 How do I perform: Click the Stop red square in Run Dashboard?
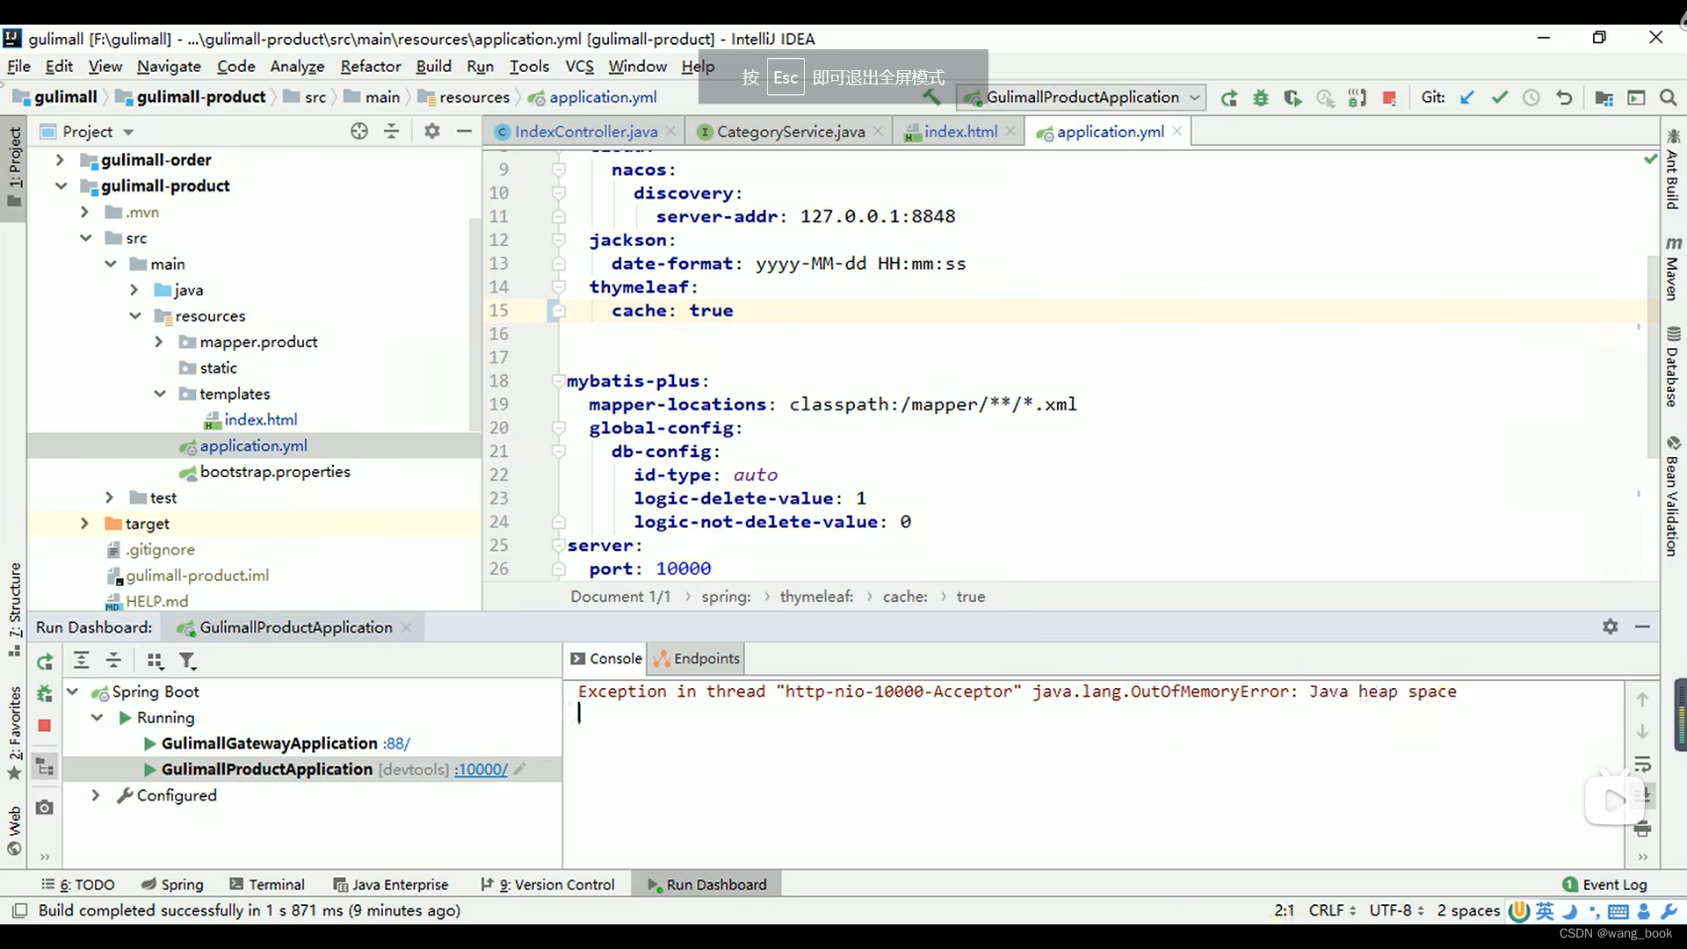click(x=45, y=726)
